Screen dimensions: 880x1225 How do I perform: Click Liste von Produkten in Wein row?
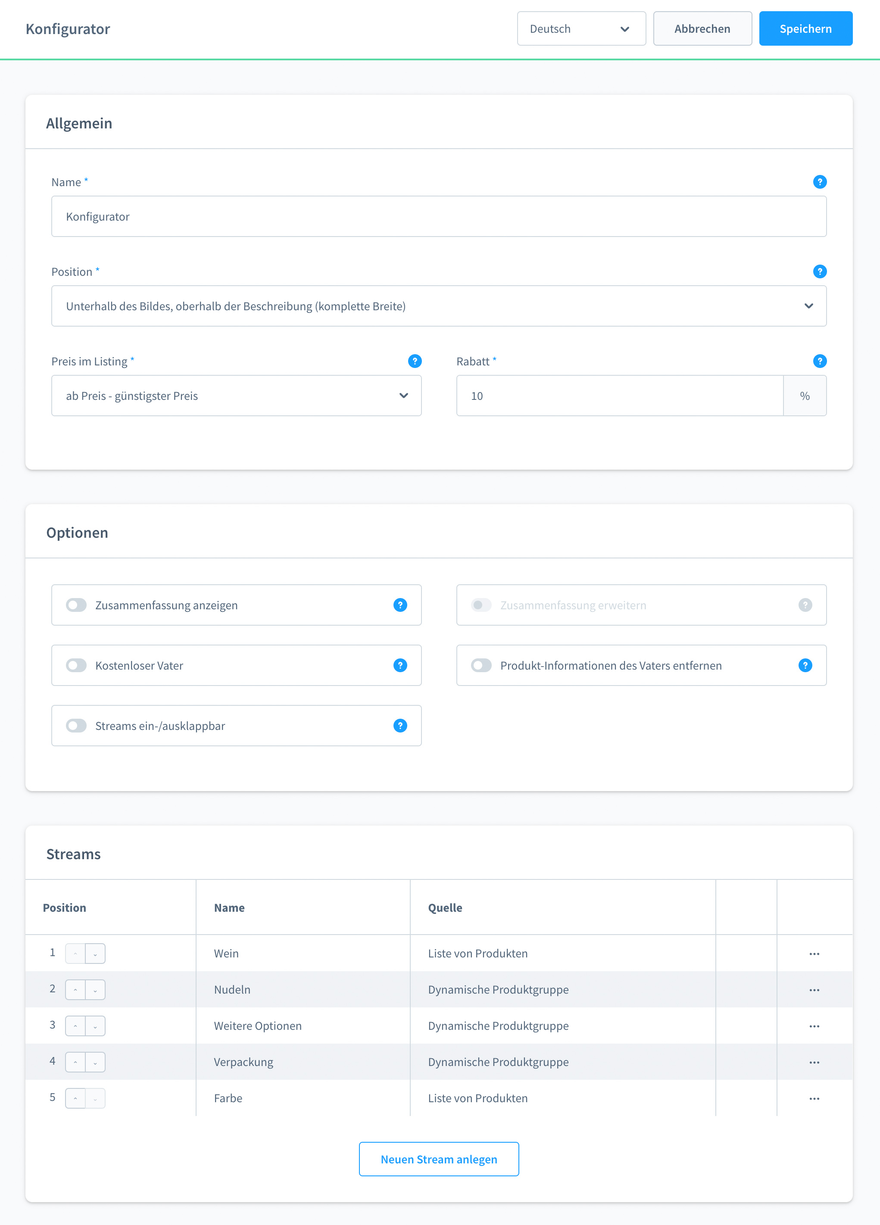click(477, 954)
